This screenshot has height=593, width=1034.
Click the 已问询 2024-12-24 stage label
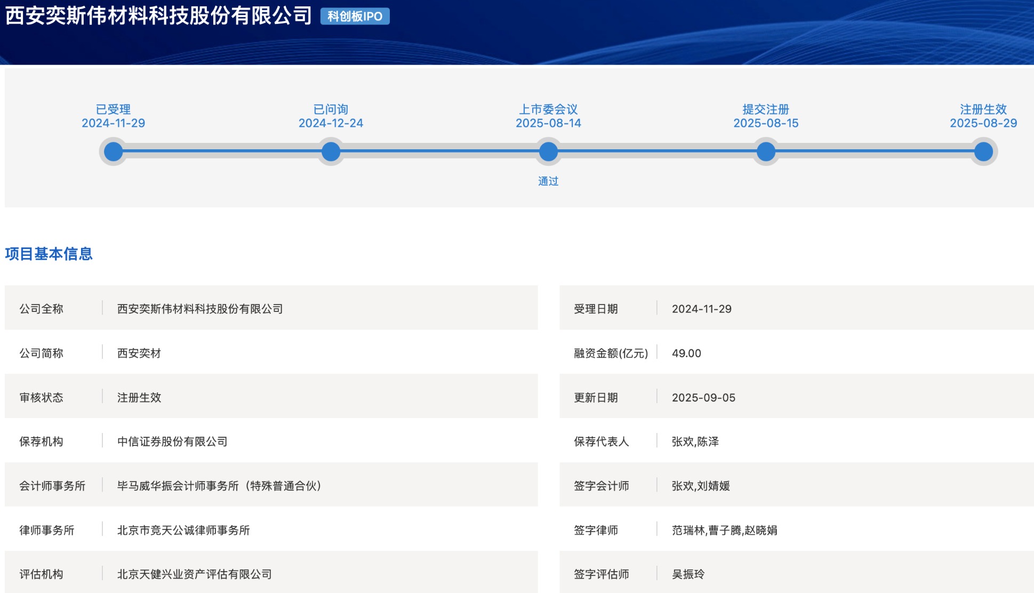pos(331,116)
